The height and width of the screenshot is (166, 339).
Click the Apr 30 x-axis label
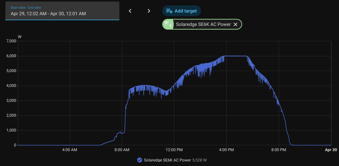331,150
